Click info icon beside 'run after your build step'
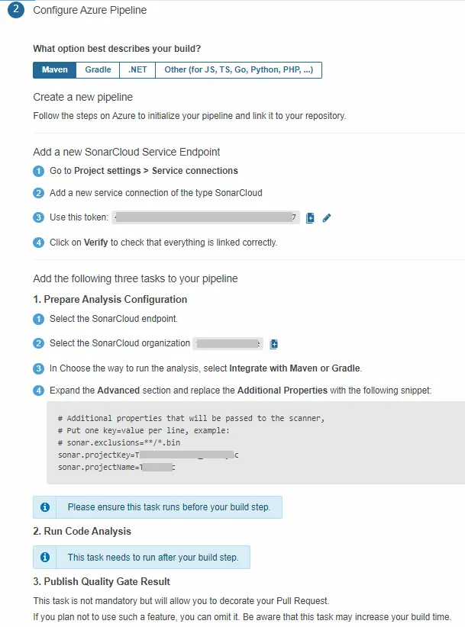Image resolution: width=465 pixels, height=627 pixels. coord(45,558)
